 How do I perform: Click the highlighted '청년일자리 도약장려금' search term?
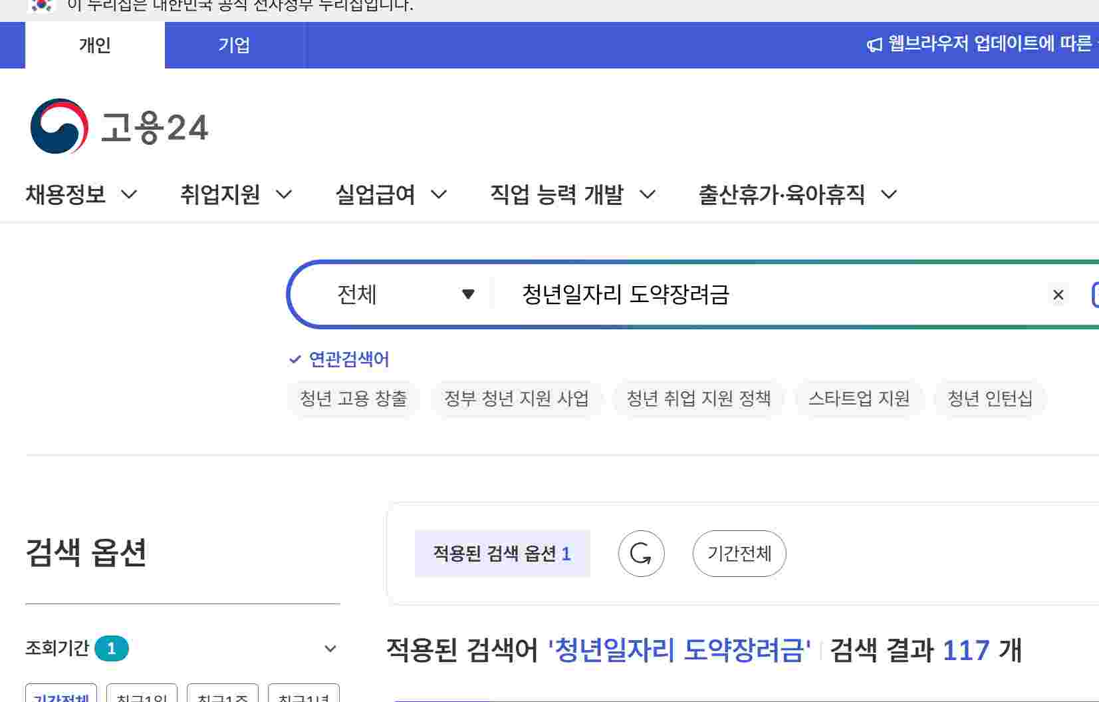coord(679,650)
